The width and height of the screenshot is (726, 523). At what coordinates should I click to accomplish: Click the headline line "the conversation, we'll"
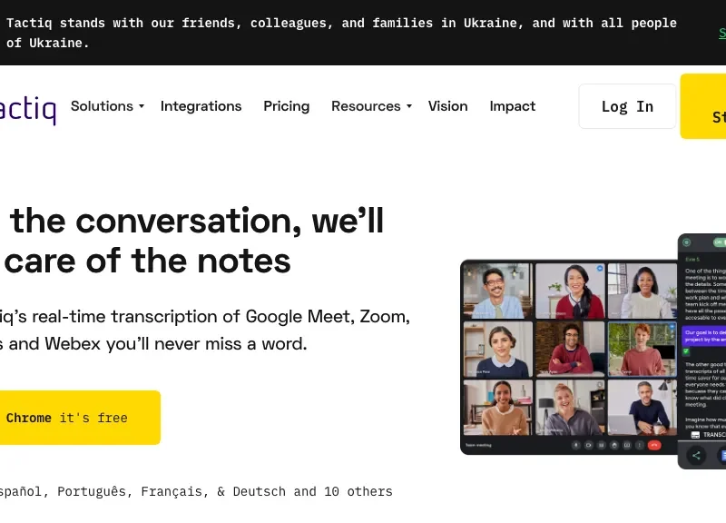point(197,221)
